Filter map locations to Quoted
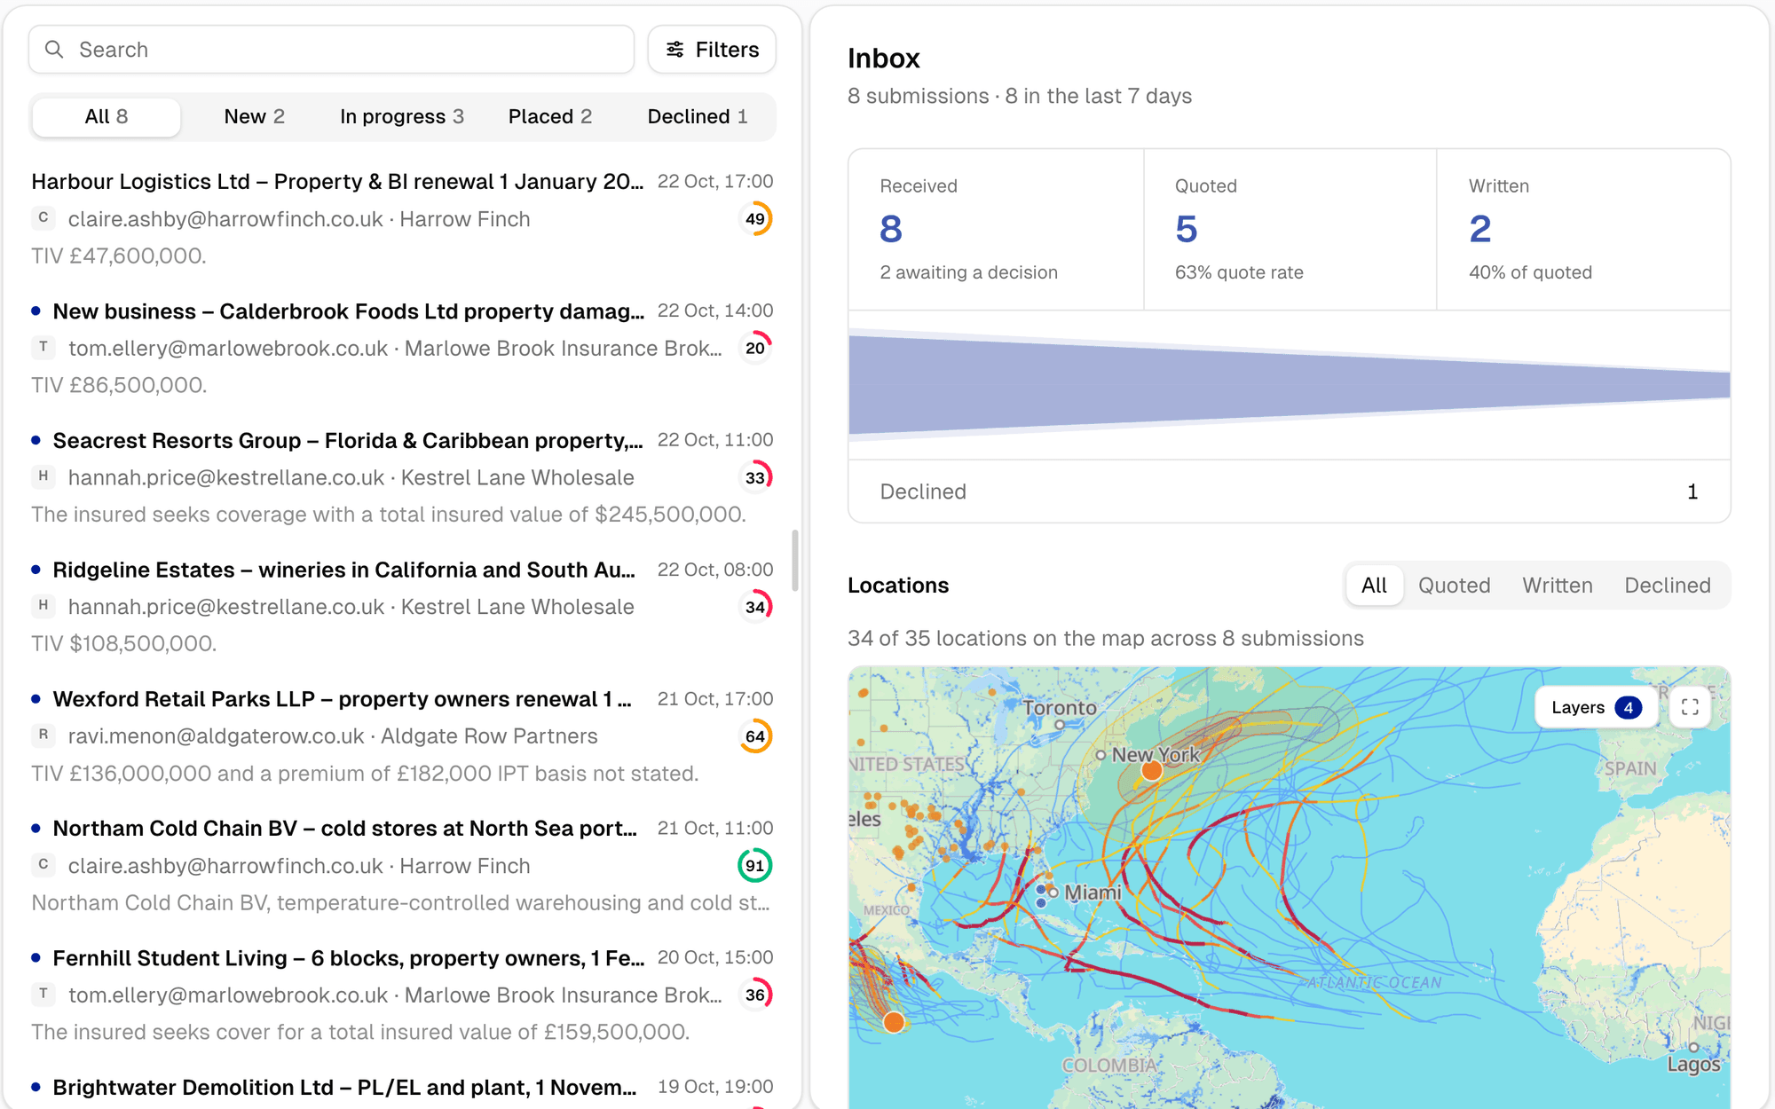 (1454, 586)
